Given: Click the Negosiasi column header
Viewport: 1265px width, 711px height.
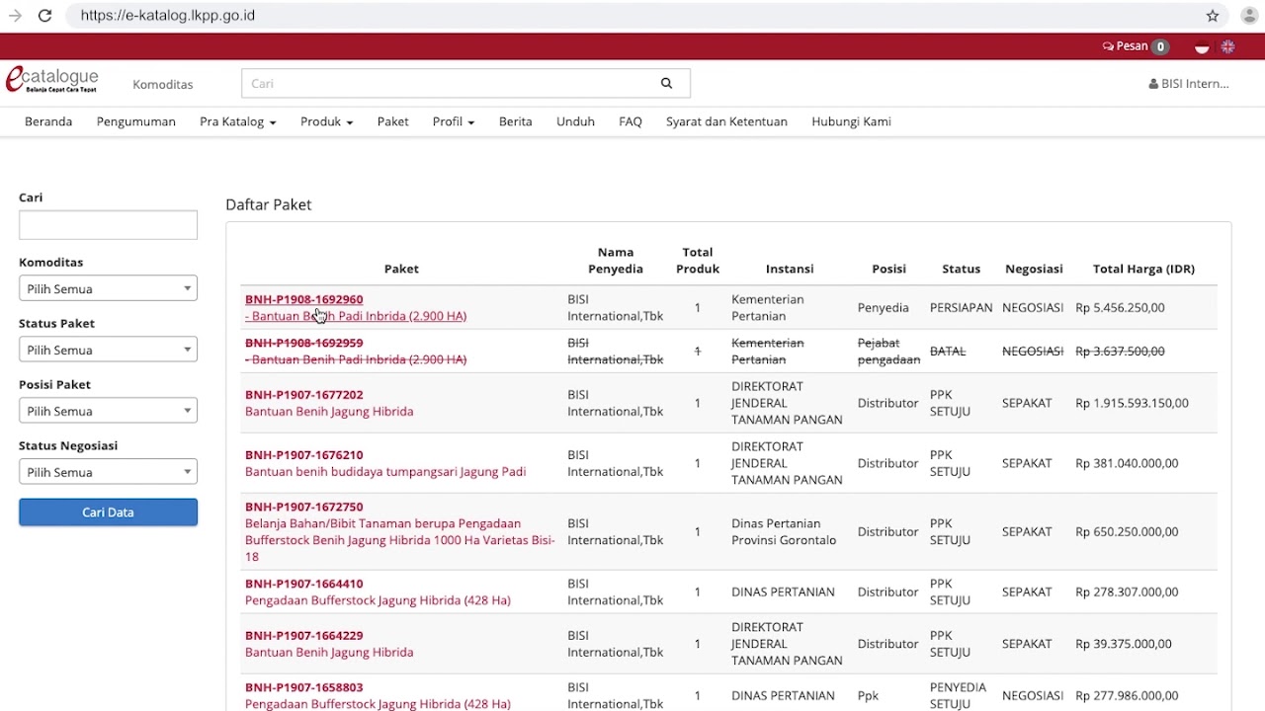Looking at the screenshot, I should [x=1034, y=269].
